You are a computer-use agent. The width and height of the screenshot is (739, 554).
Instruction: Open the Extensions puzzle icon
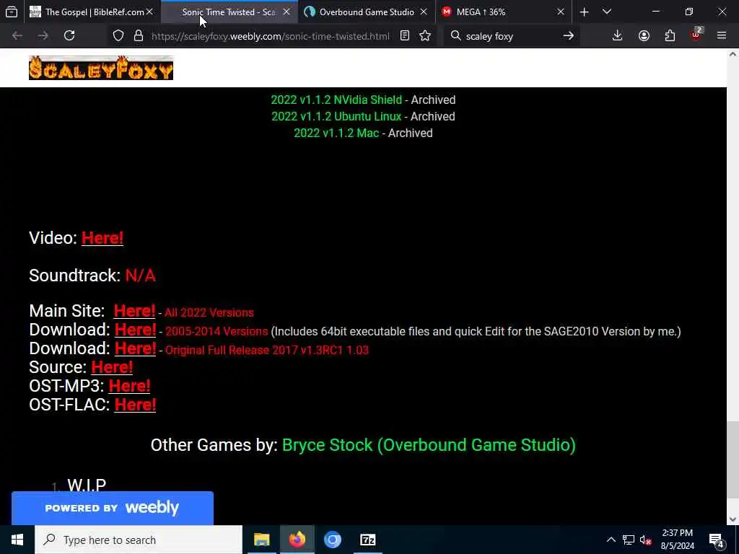tap(670, 36)
